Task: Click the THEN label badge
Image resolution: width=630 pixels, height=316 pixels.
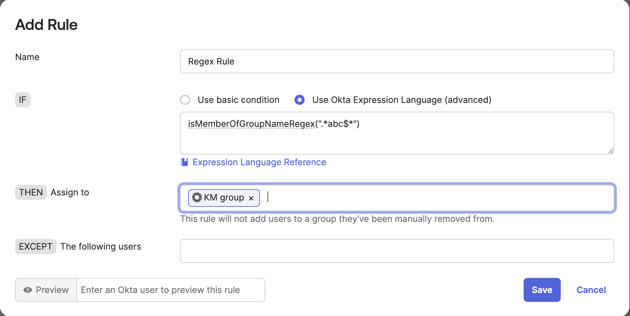Action: tap(31, 192)
